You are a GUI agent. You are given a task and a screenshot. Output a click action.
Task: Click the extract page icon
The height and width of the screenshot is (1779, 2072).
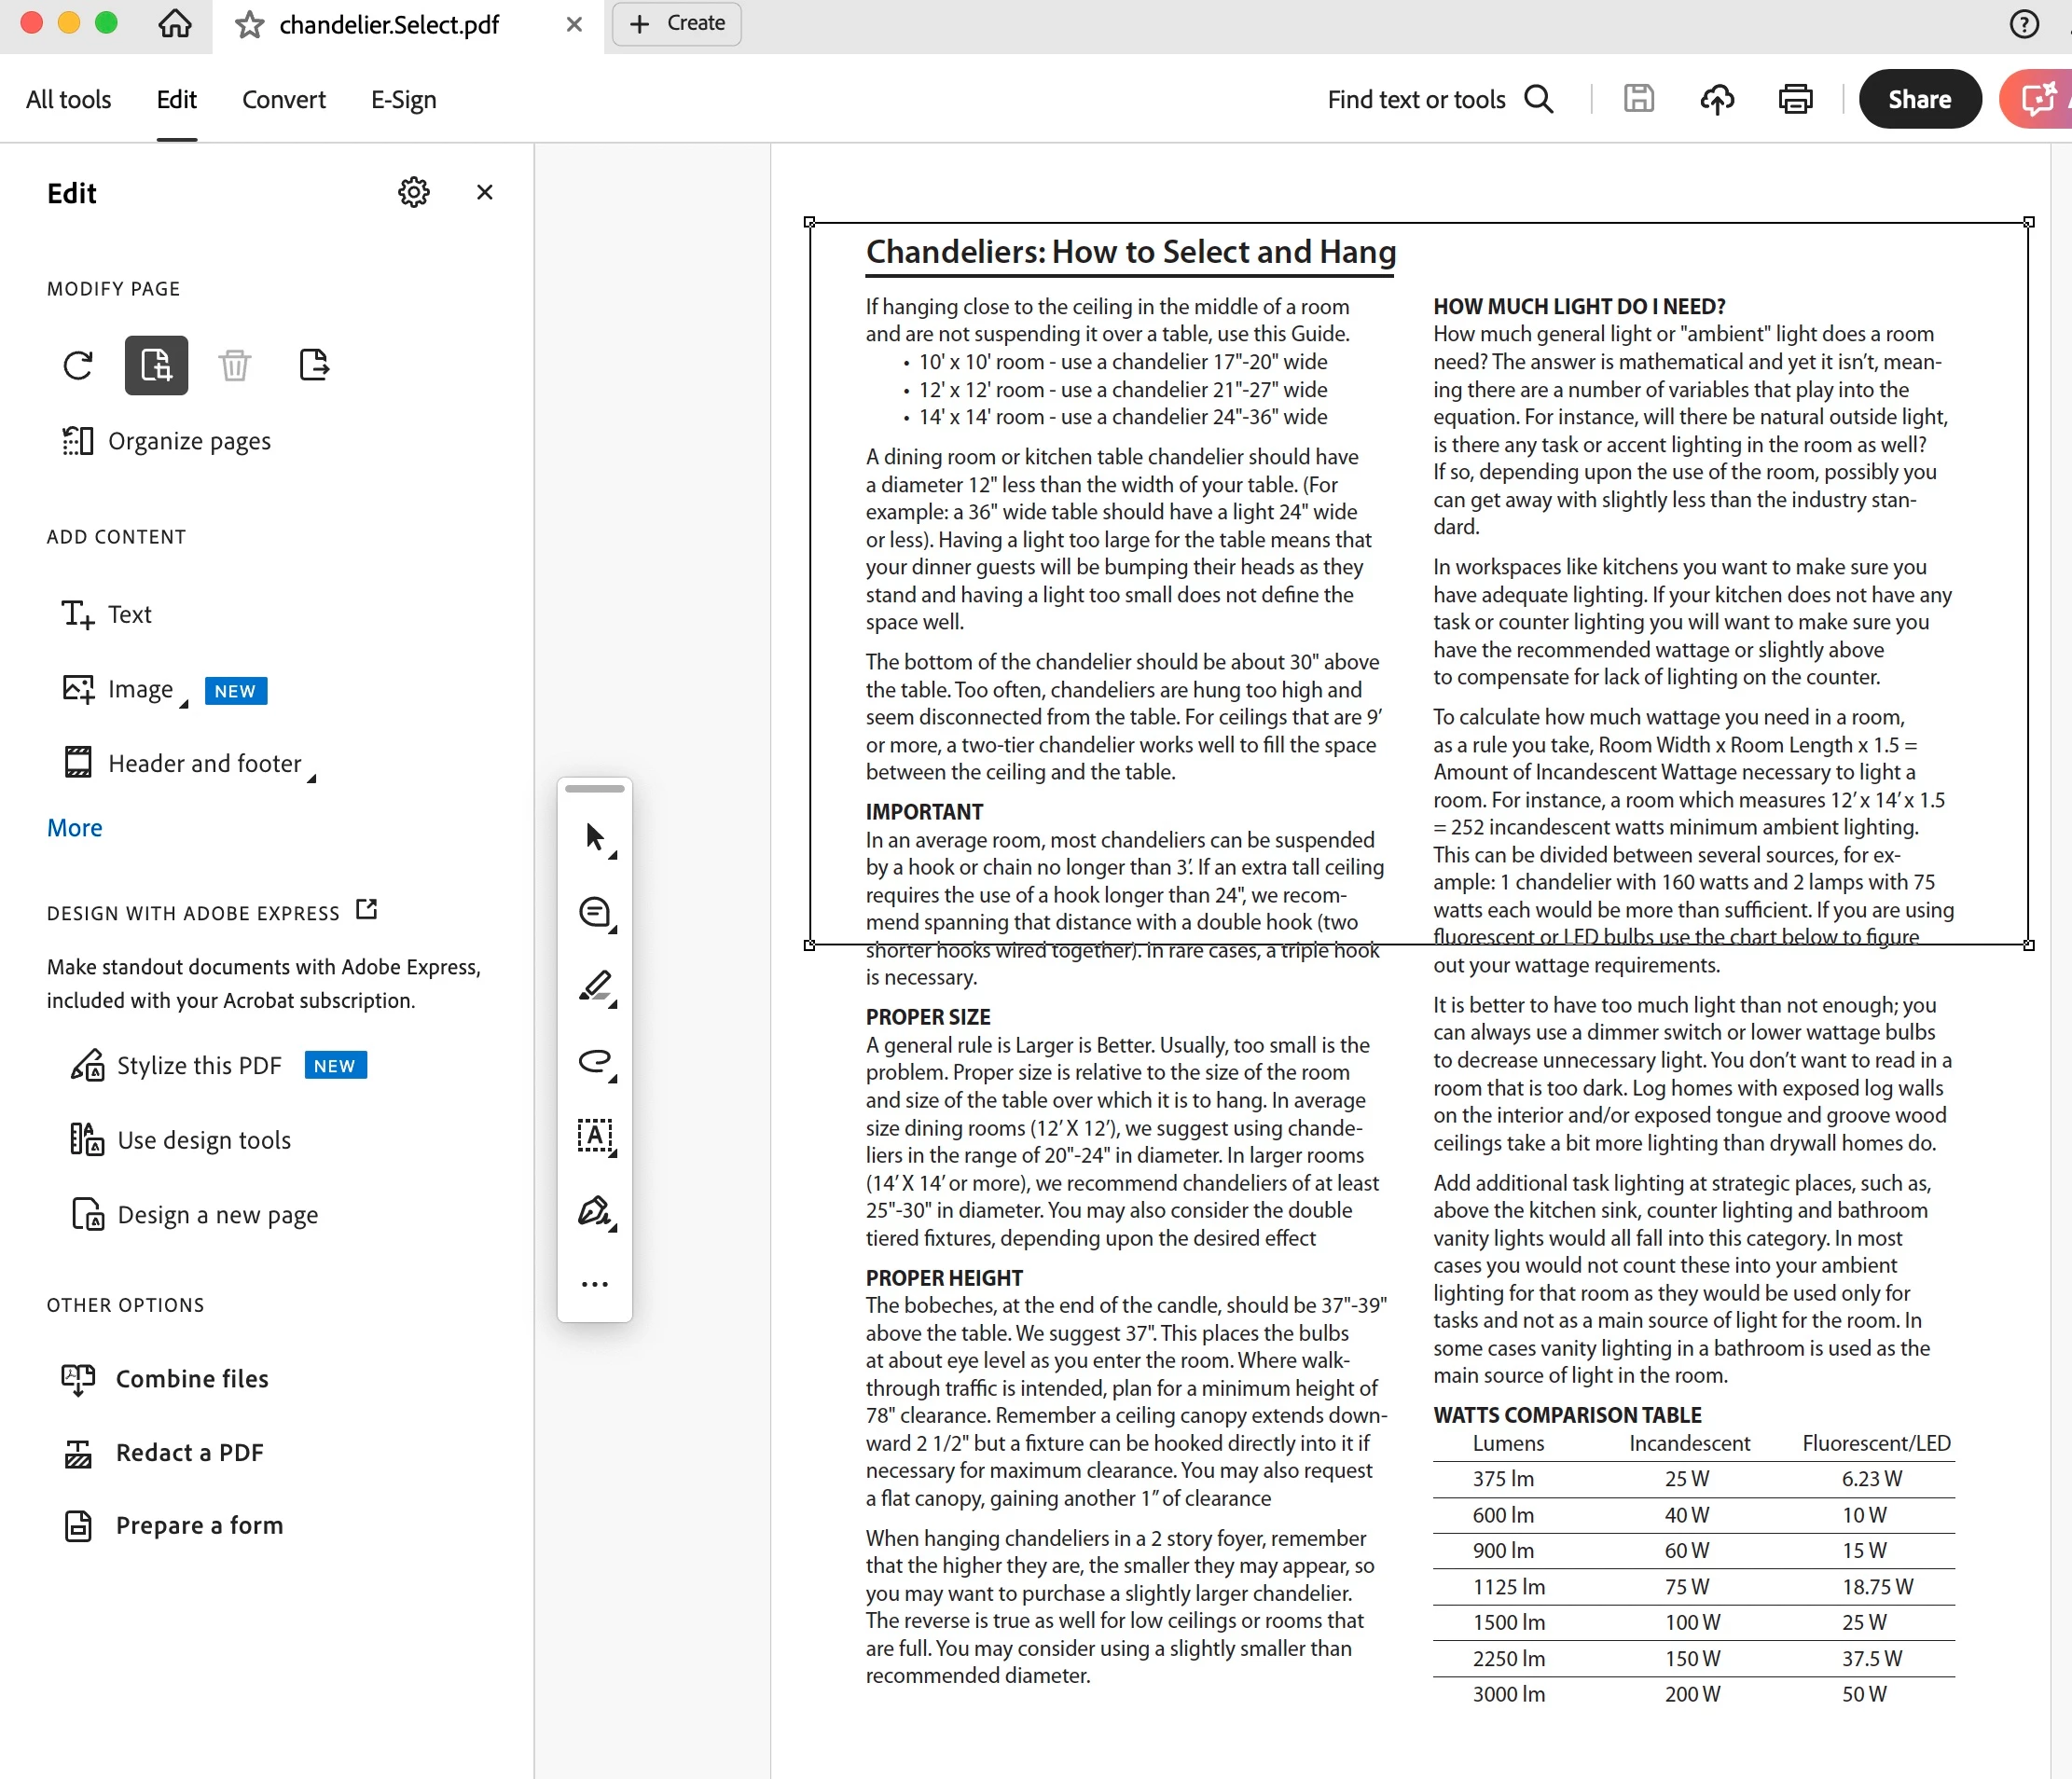pyautogui.click(x=314, y=365)
